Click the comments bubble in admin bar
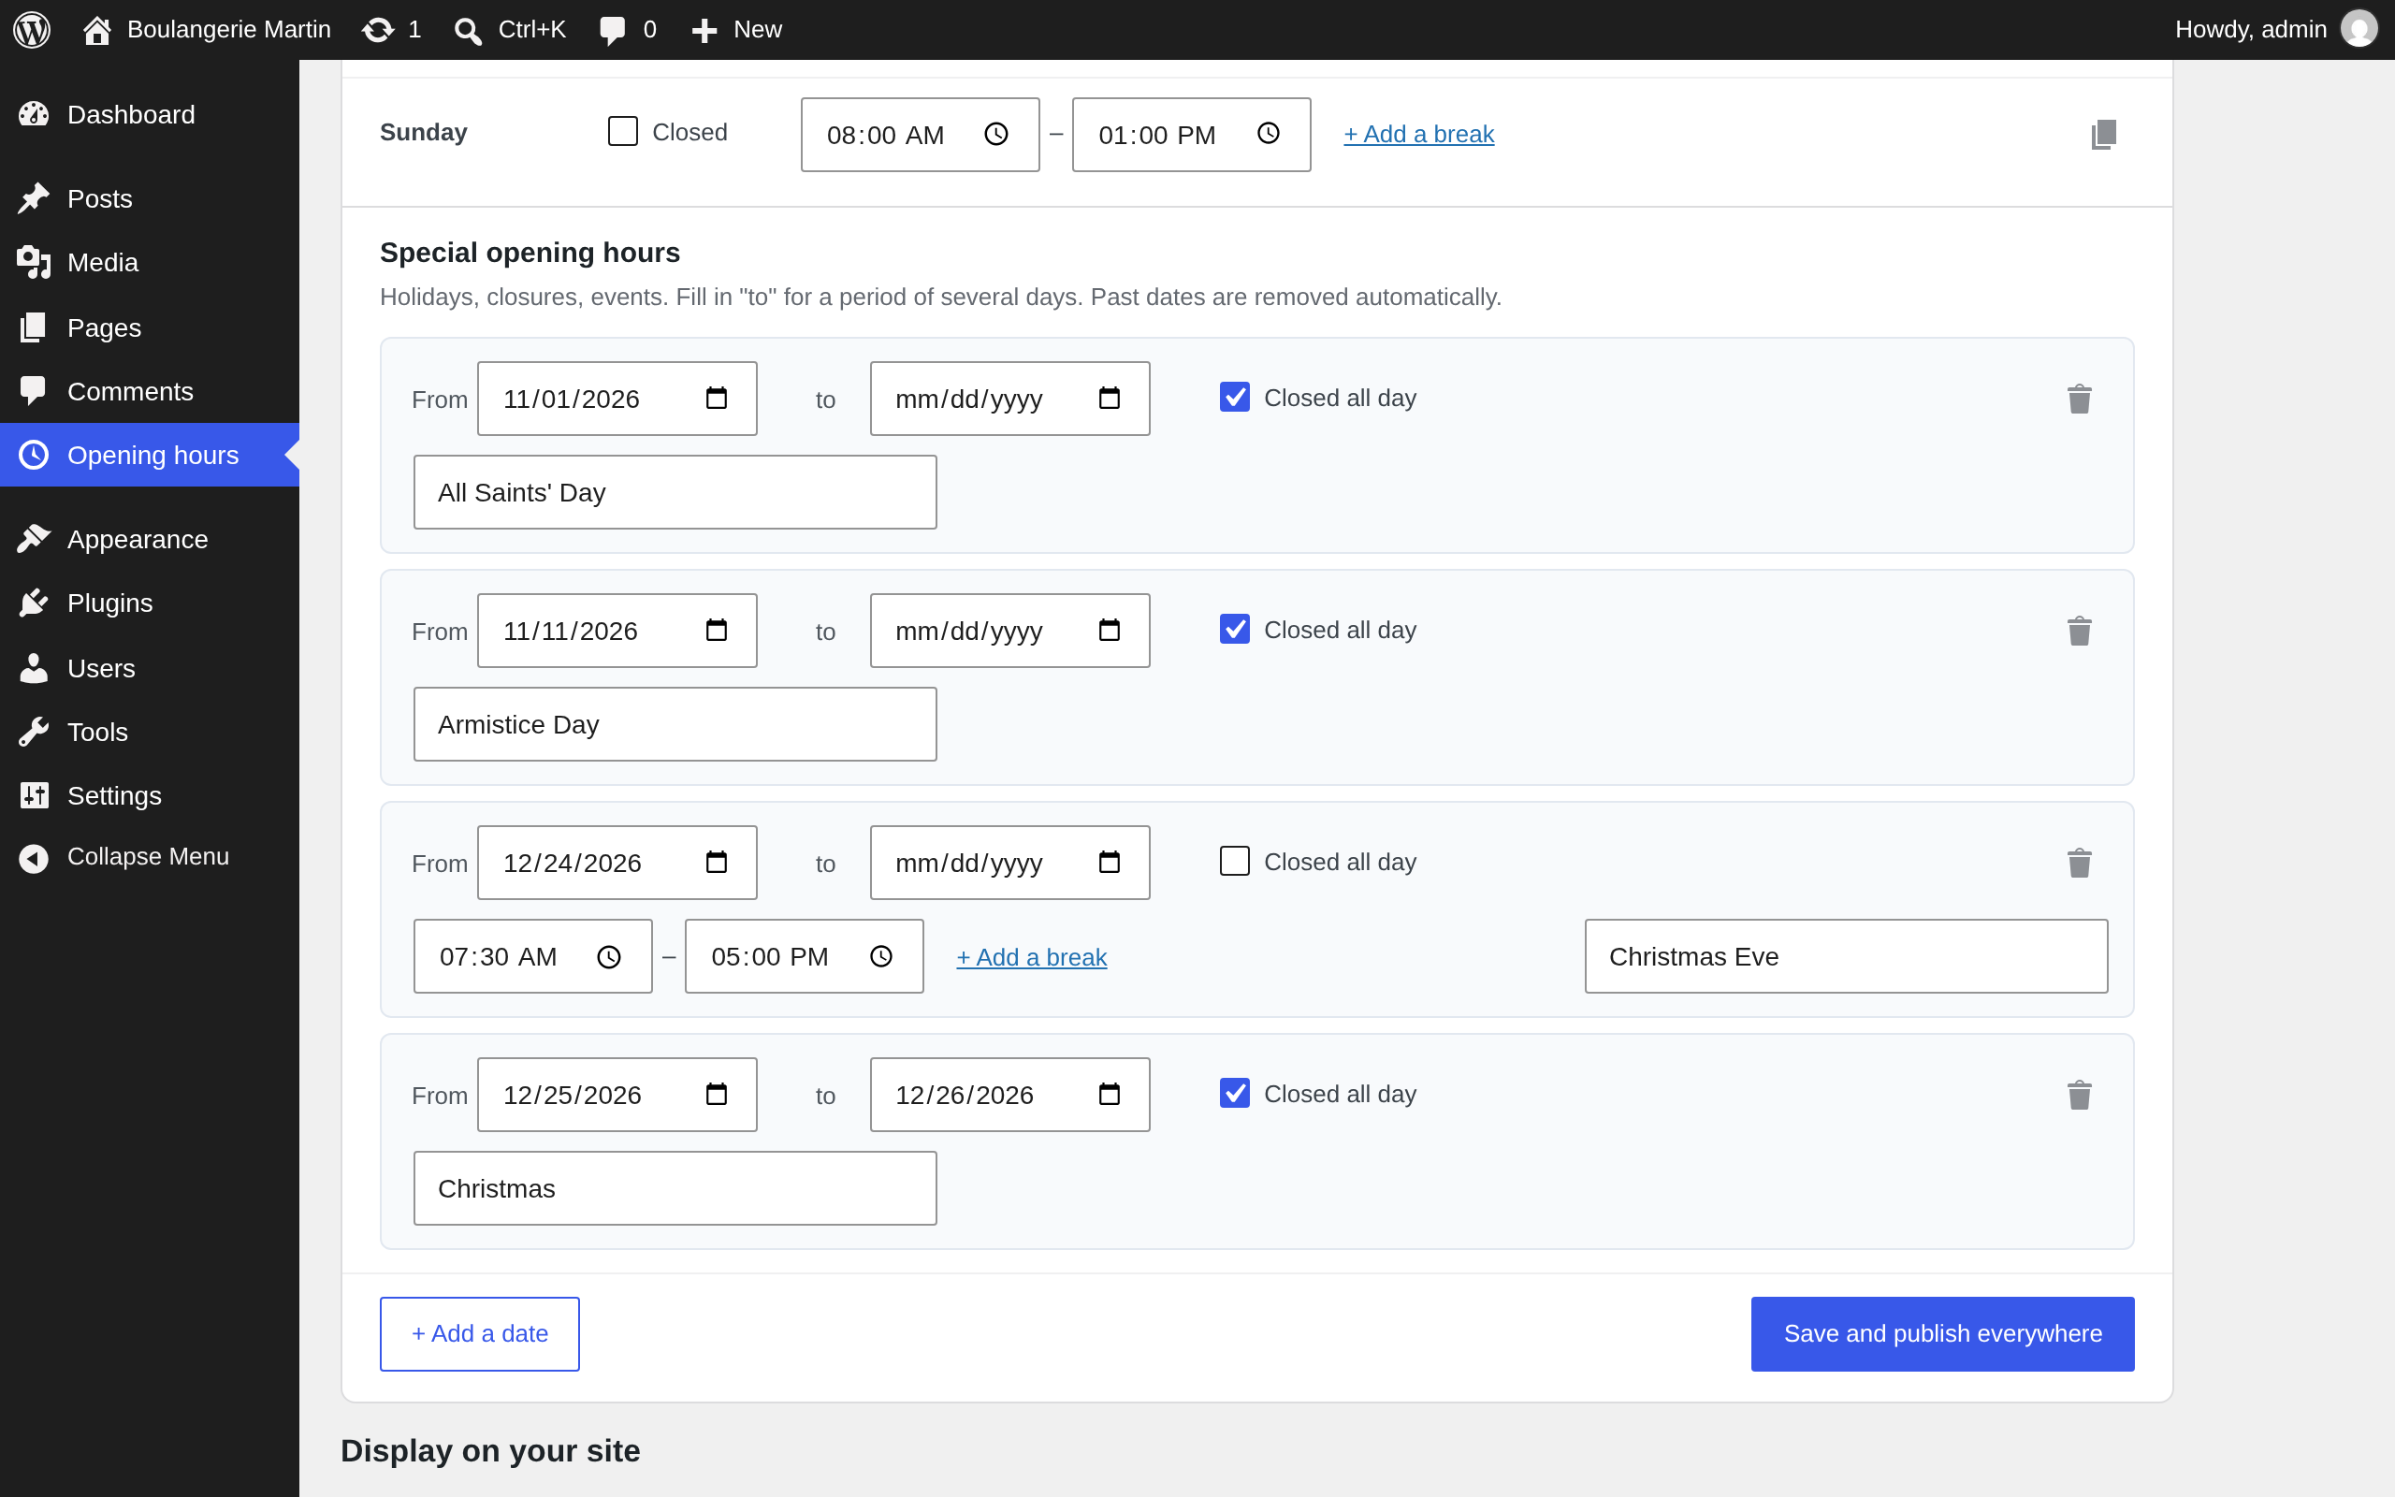This screenshot has width=2395, height=1497. pyautogui.click(x=613, y=31)
